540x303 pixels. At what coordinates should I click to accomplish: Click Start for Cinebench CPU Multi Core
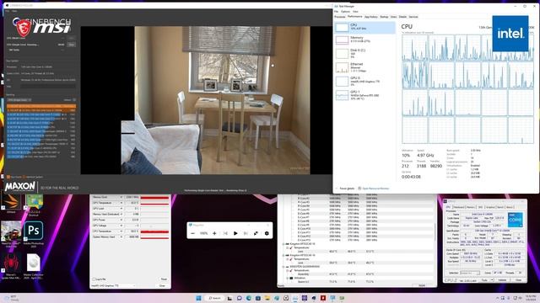pos(71,38)
